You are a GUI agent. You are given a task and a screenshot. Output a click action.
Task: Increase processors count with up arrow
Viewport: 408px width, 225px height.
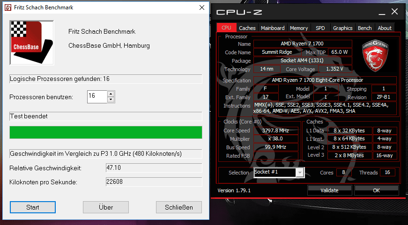(111, 94)
